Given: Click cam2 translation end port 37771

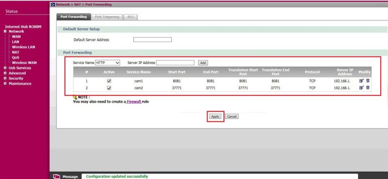Looking at the screenshot, I should tap(275, 88).
